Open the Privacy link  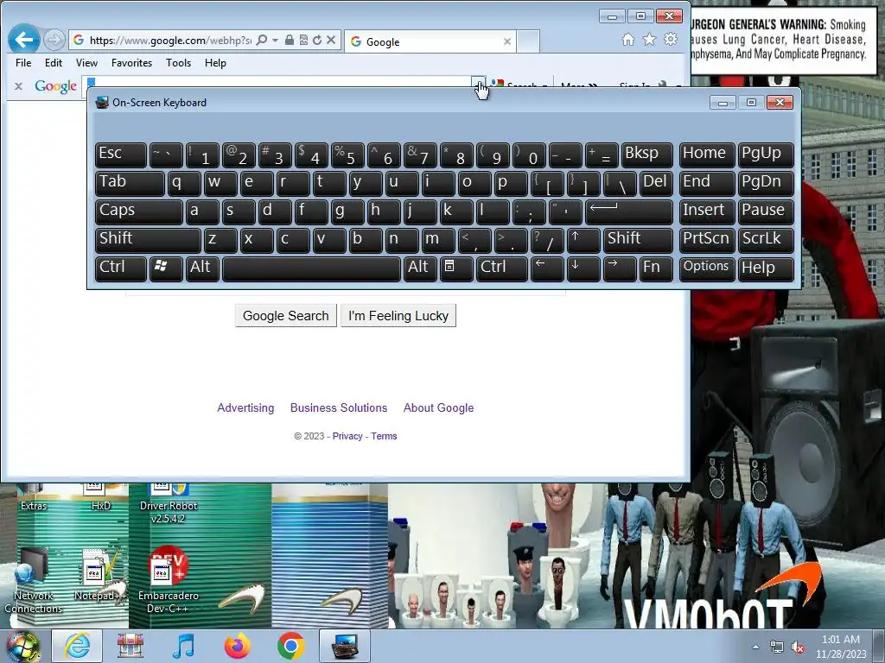pos(347,436)
